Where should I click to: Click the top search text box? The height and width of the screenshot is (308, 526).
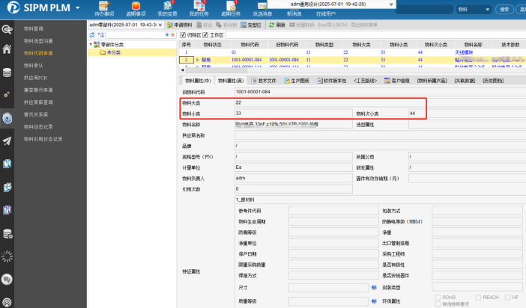point(424,10)
